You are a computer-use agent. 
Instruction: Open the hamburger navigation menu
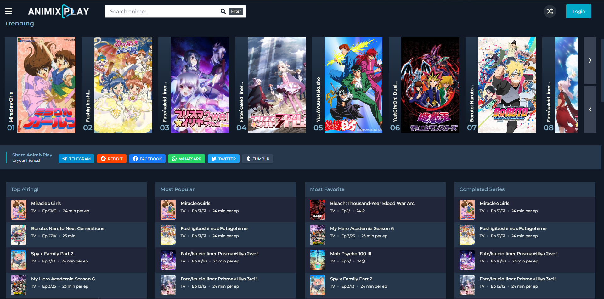[8, 11]
